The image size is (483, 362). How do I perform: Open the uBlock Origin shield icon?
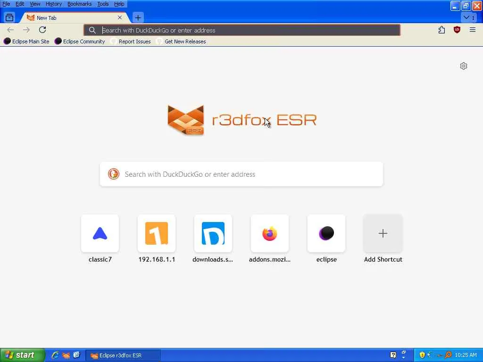coord(457,30)
